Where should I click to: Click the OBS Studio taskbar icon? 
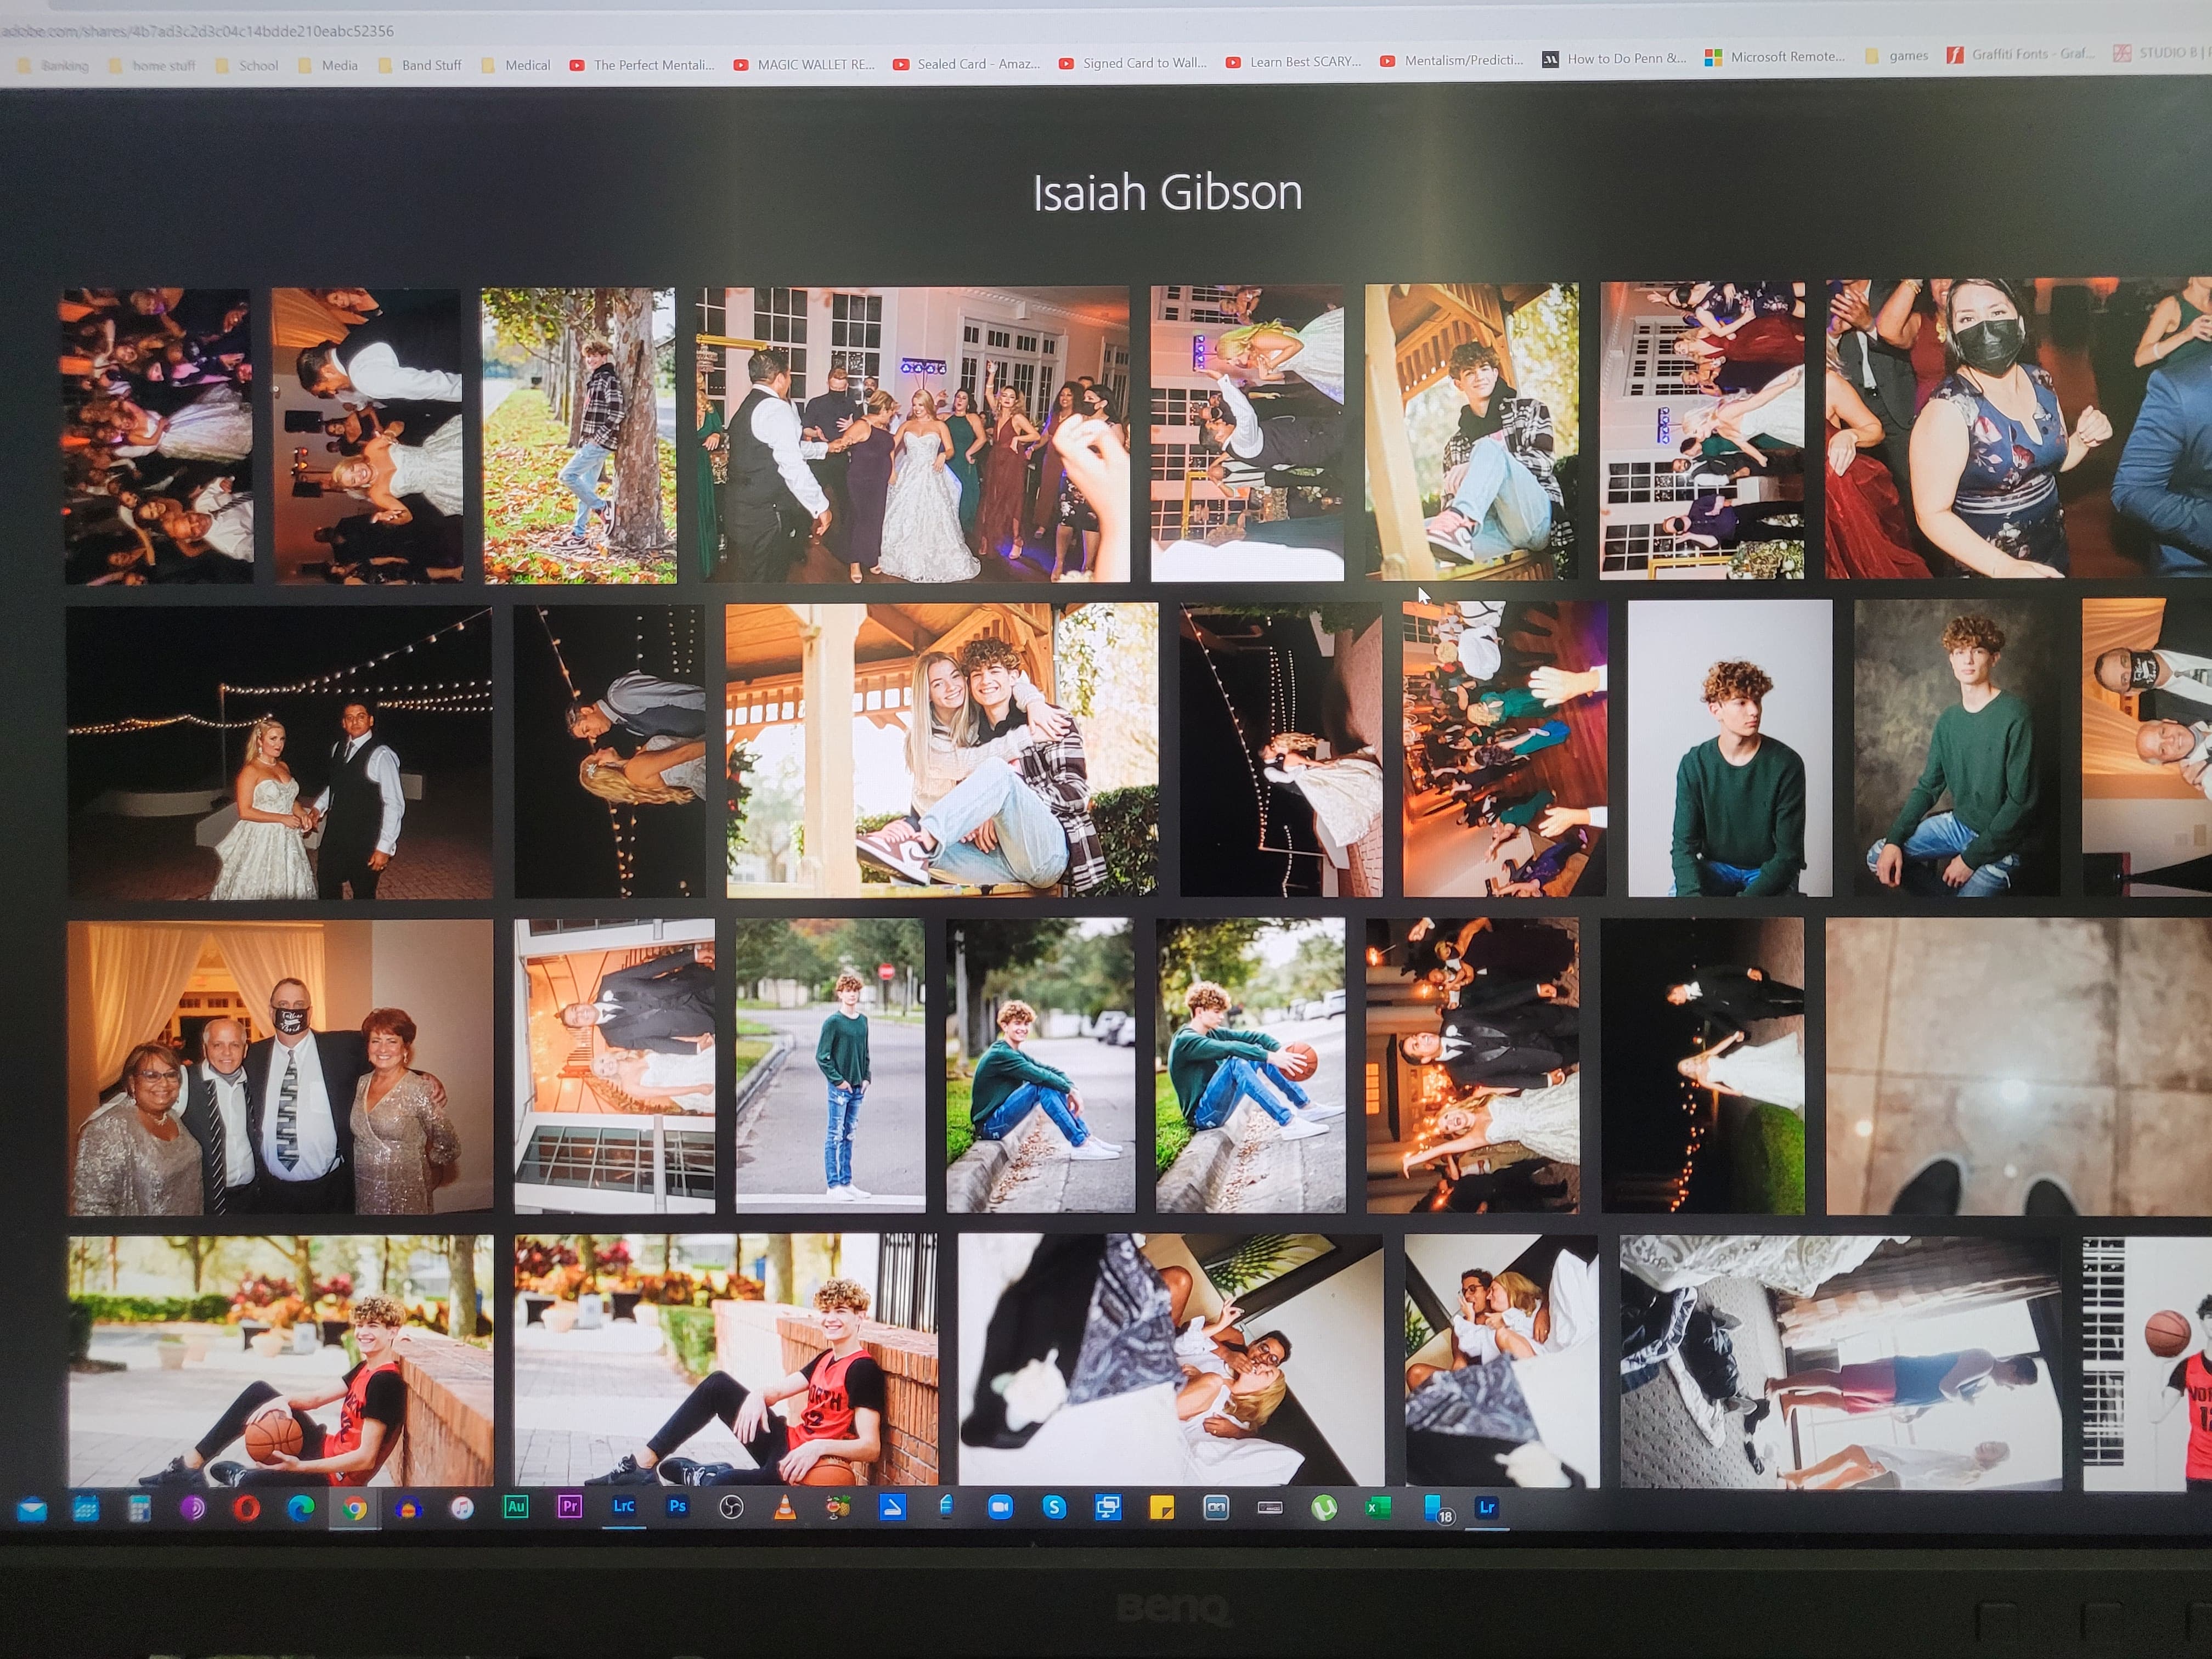click(731, 1507)
